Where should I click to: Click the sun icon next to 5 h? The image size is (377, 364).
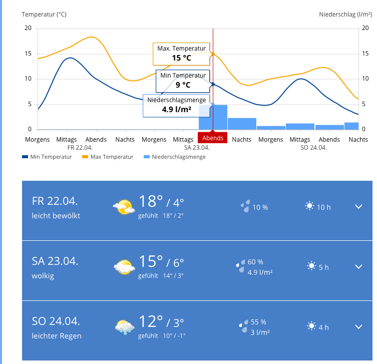pos(312,266)
